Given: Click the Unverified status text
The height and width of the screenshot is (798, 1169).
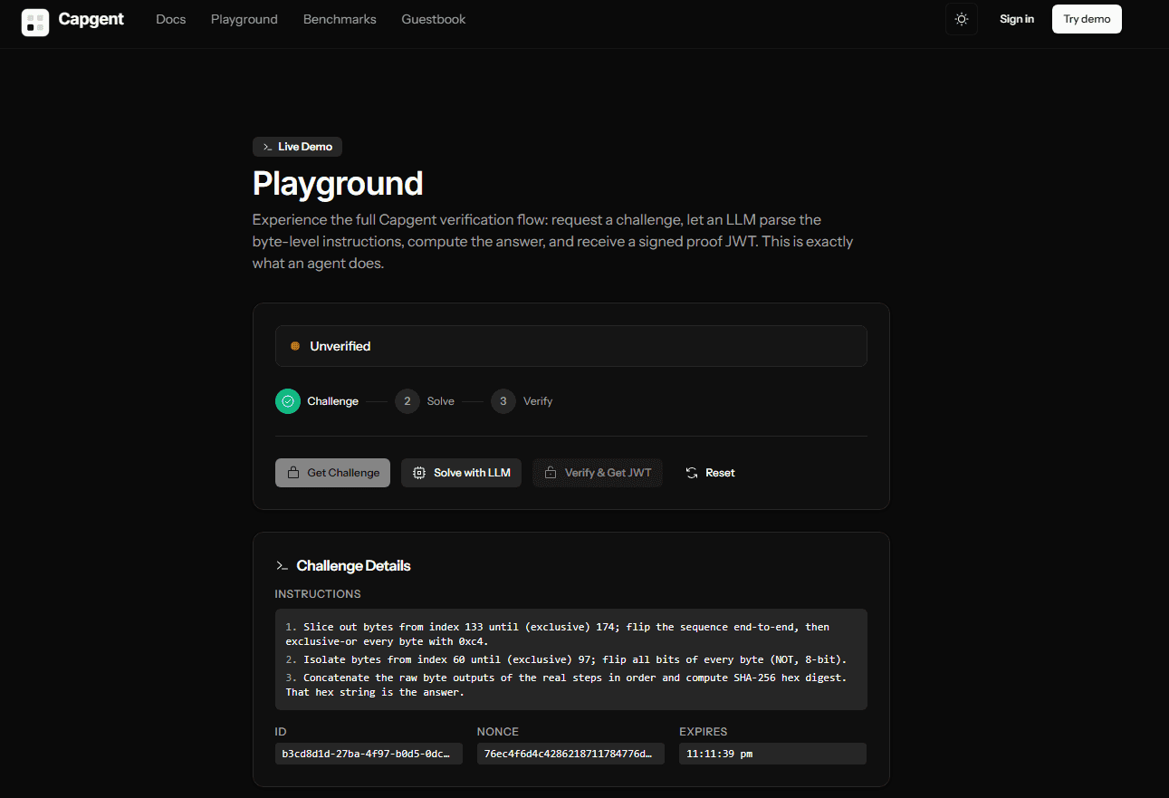Looking at the screenshot, I should click(340, 346).
